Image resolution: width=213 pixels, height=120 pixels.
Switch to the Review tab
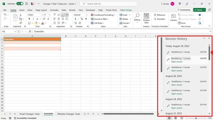[72, 10]
